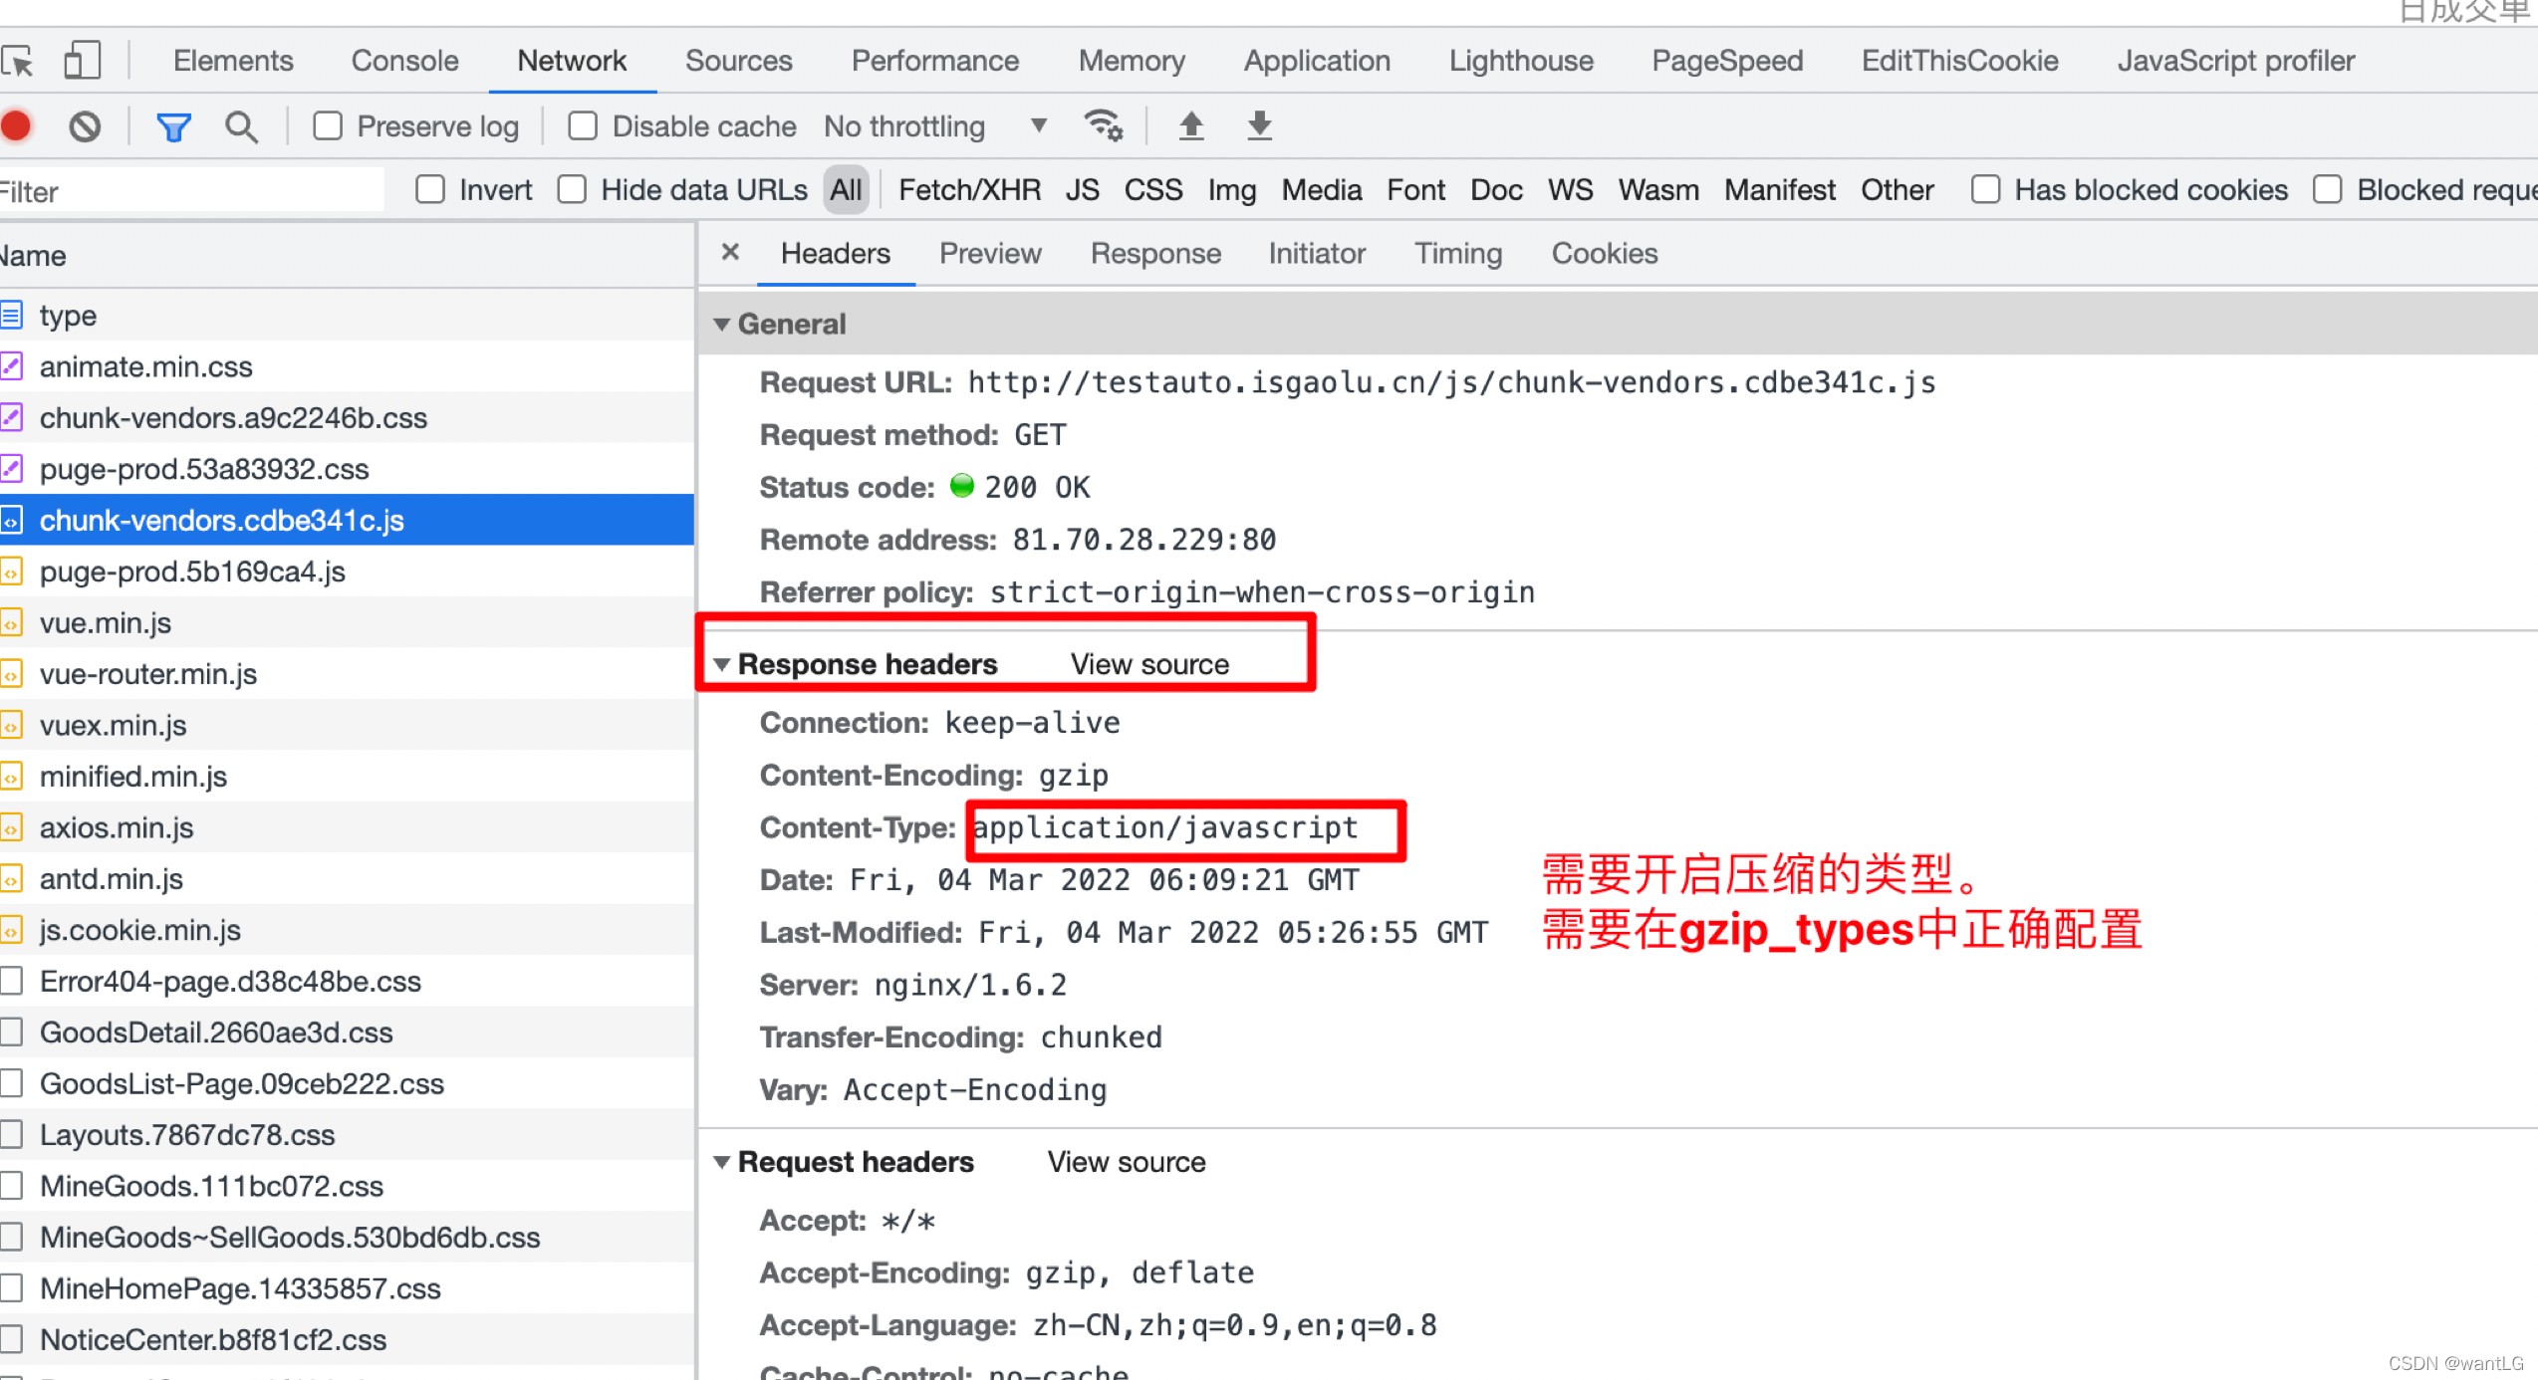Open the network search magnifier

click(x=241, y=126)
